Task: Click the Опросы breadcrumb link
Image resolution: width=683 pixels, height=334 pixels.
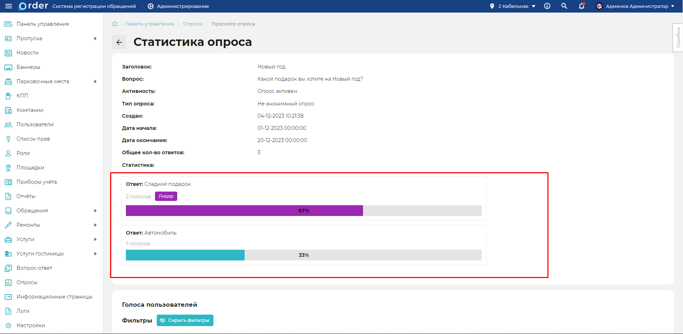Action: point(193,24)
